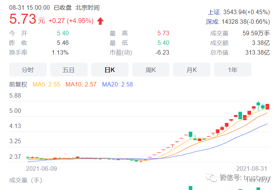This screenshot has height=190, width=279.
Task: Click the current price 5.73
Action: [x=23, y=19]
